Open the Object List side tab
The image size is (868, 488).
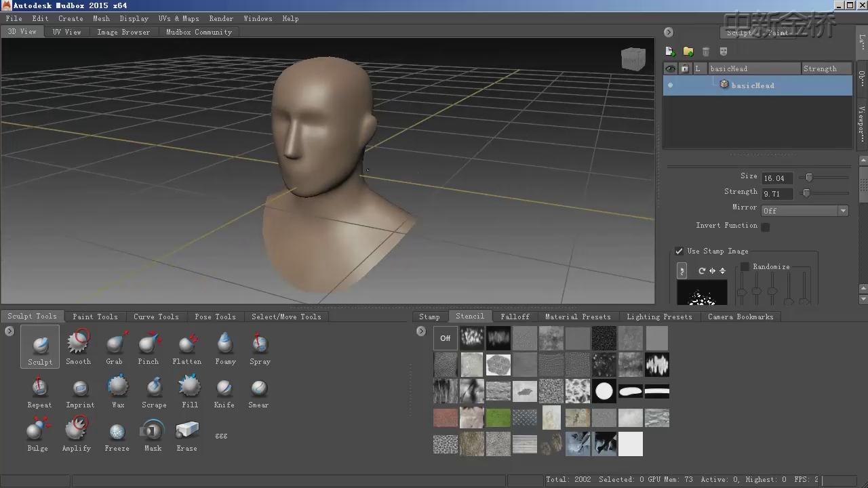(862, 78)
